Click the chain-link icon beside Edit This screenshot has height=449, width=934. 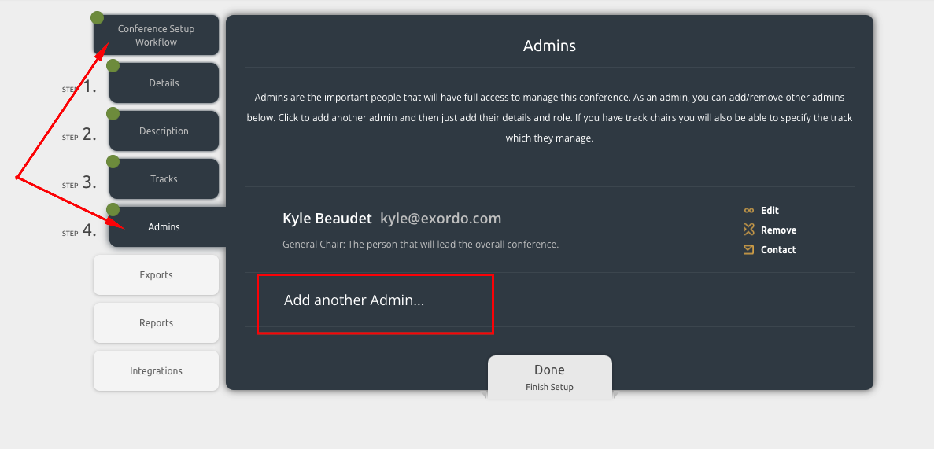pos(749,211)
